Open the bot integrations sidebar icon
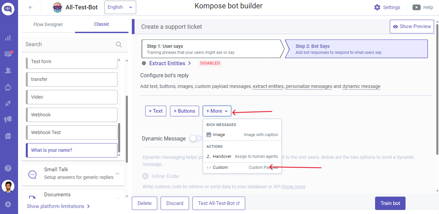The image size is (439, 214). [8, 87]
